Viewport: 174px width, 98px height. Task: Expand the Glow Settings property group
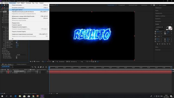2,52
